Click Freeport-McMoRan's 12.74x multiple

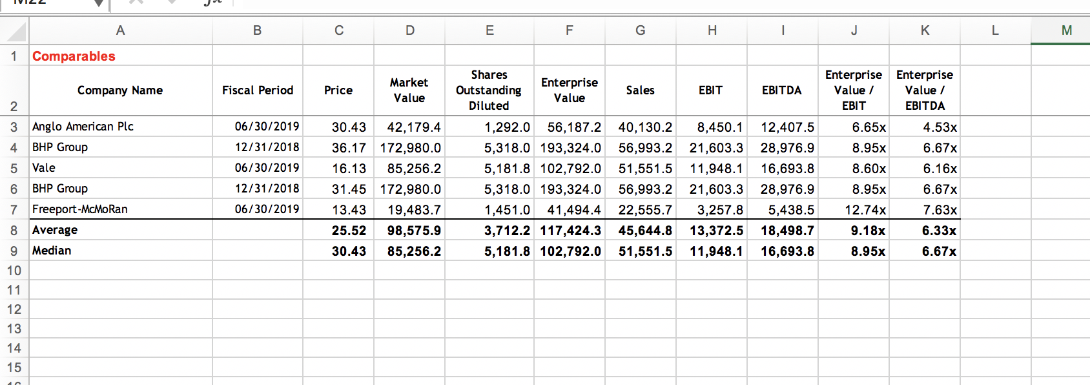pyautogui.click(x=854, y=209)
